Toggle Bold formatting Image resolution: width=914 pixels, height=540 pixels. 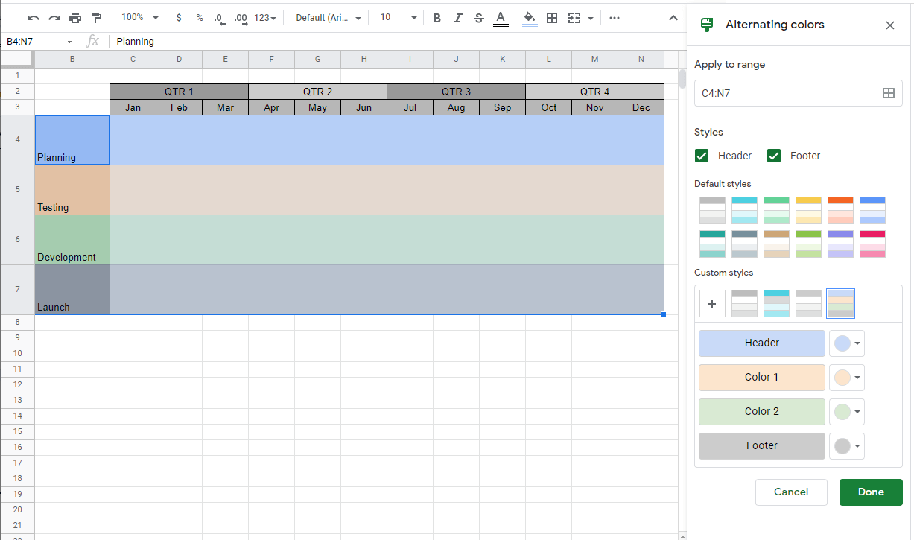pyautogui.click(x=437, y=16)
